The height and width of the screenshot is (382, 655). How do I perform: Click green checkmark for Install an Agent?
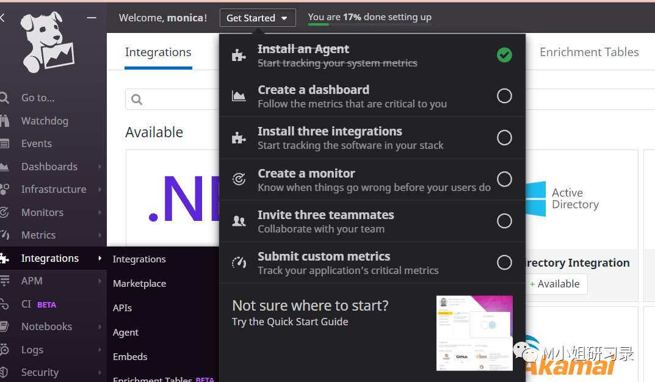click(504, 55)
